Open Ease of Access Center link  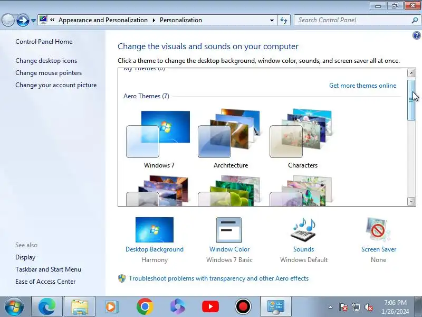pyautogui.click(x=45, y=282)
